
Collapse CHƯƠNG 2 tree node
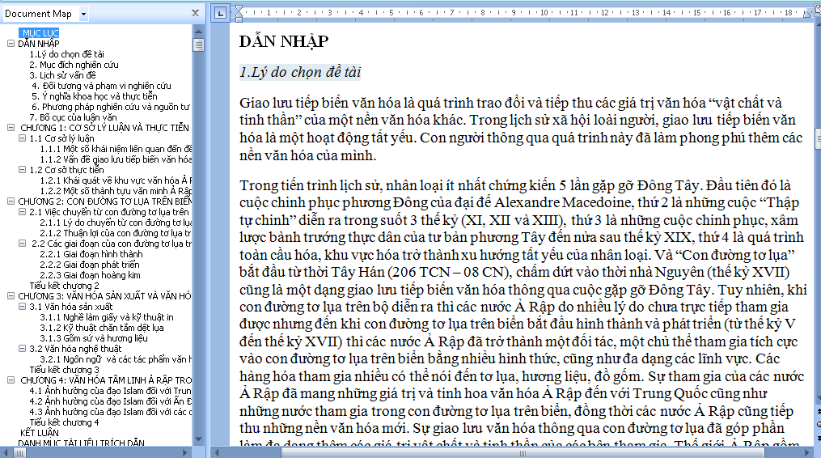click(x=11, y=201)
